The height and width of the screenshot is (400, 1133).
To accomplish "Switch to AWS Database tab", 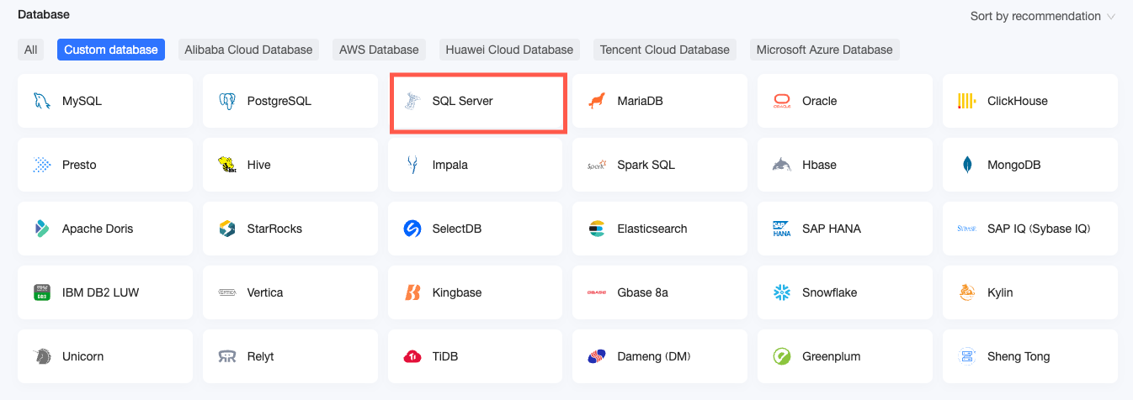I will [x=379, y=50].
